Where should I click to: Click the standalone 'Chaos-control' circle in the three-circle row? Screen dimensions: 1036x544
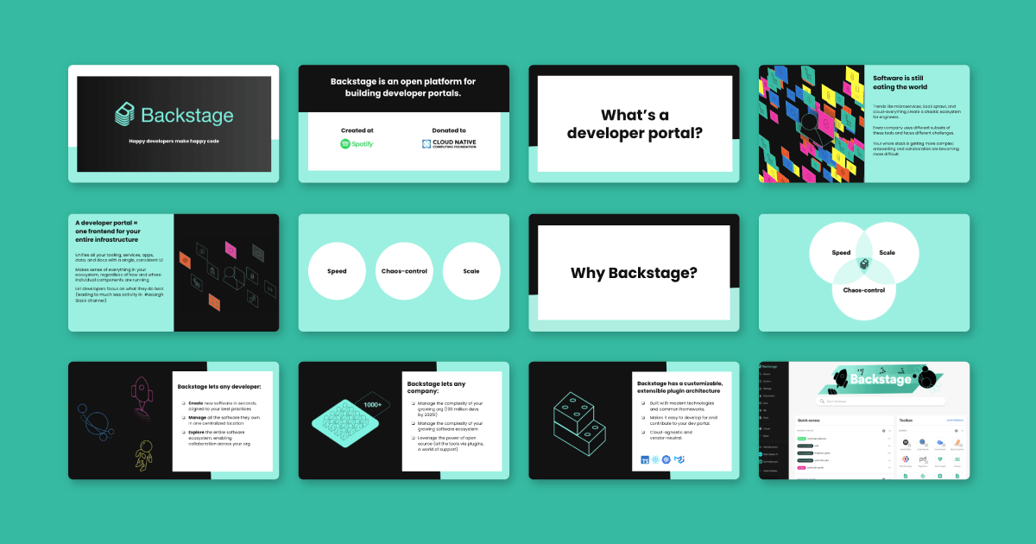pyautogui.click(x=404, y=271)
